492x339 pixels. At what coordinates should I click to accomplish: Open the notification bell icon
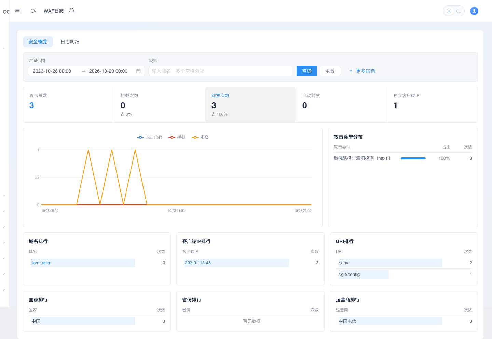(x=72, y=11)
